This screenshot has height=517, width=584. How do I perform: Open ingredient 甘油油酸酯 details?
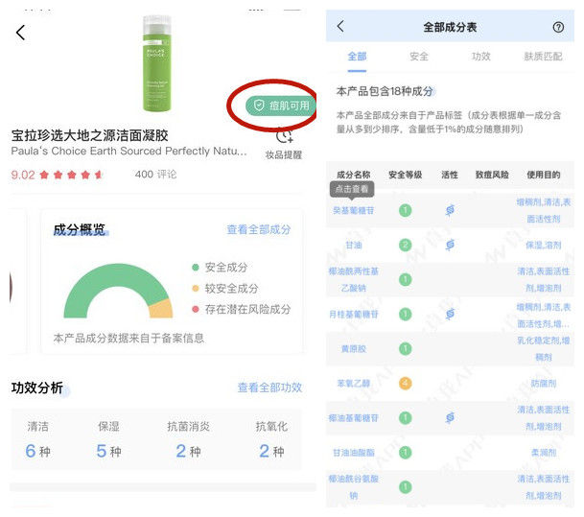tap(354, 453)
